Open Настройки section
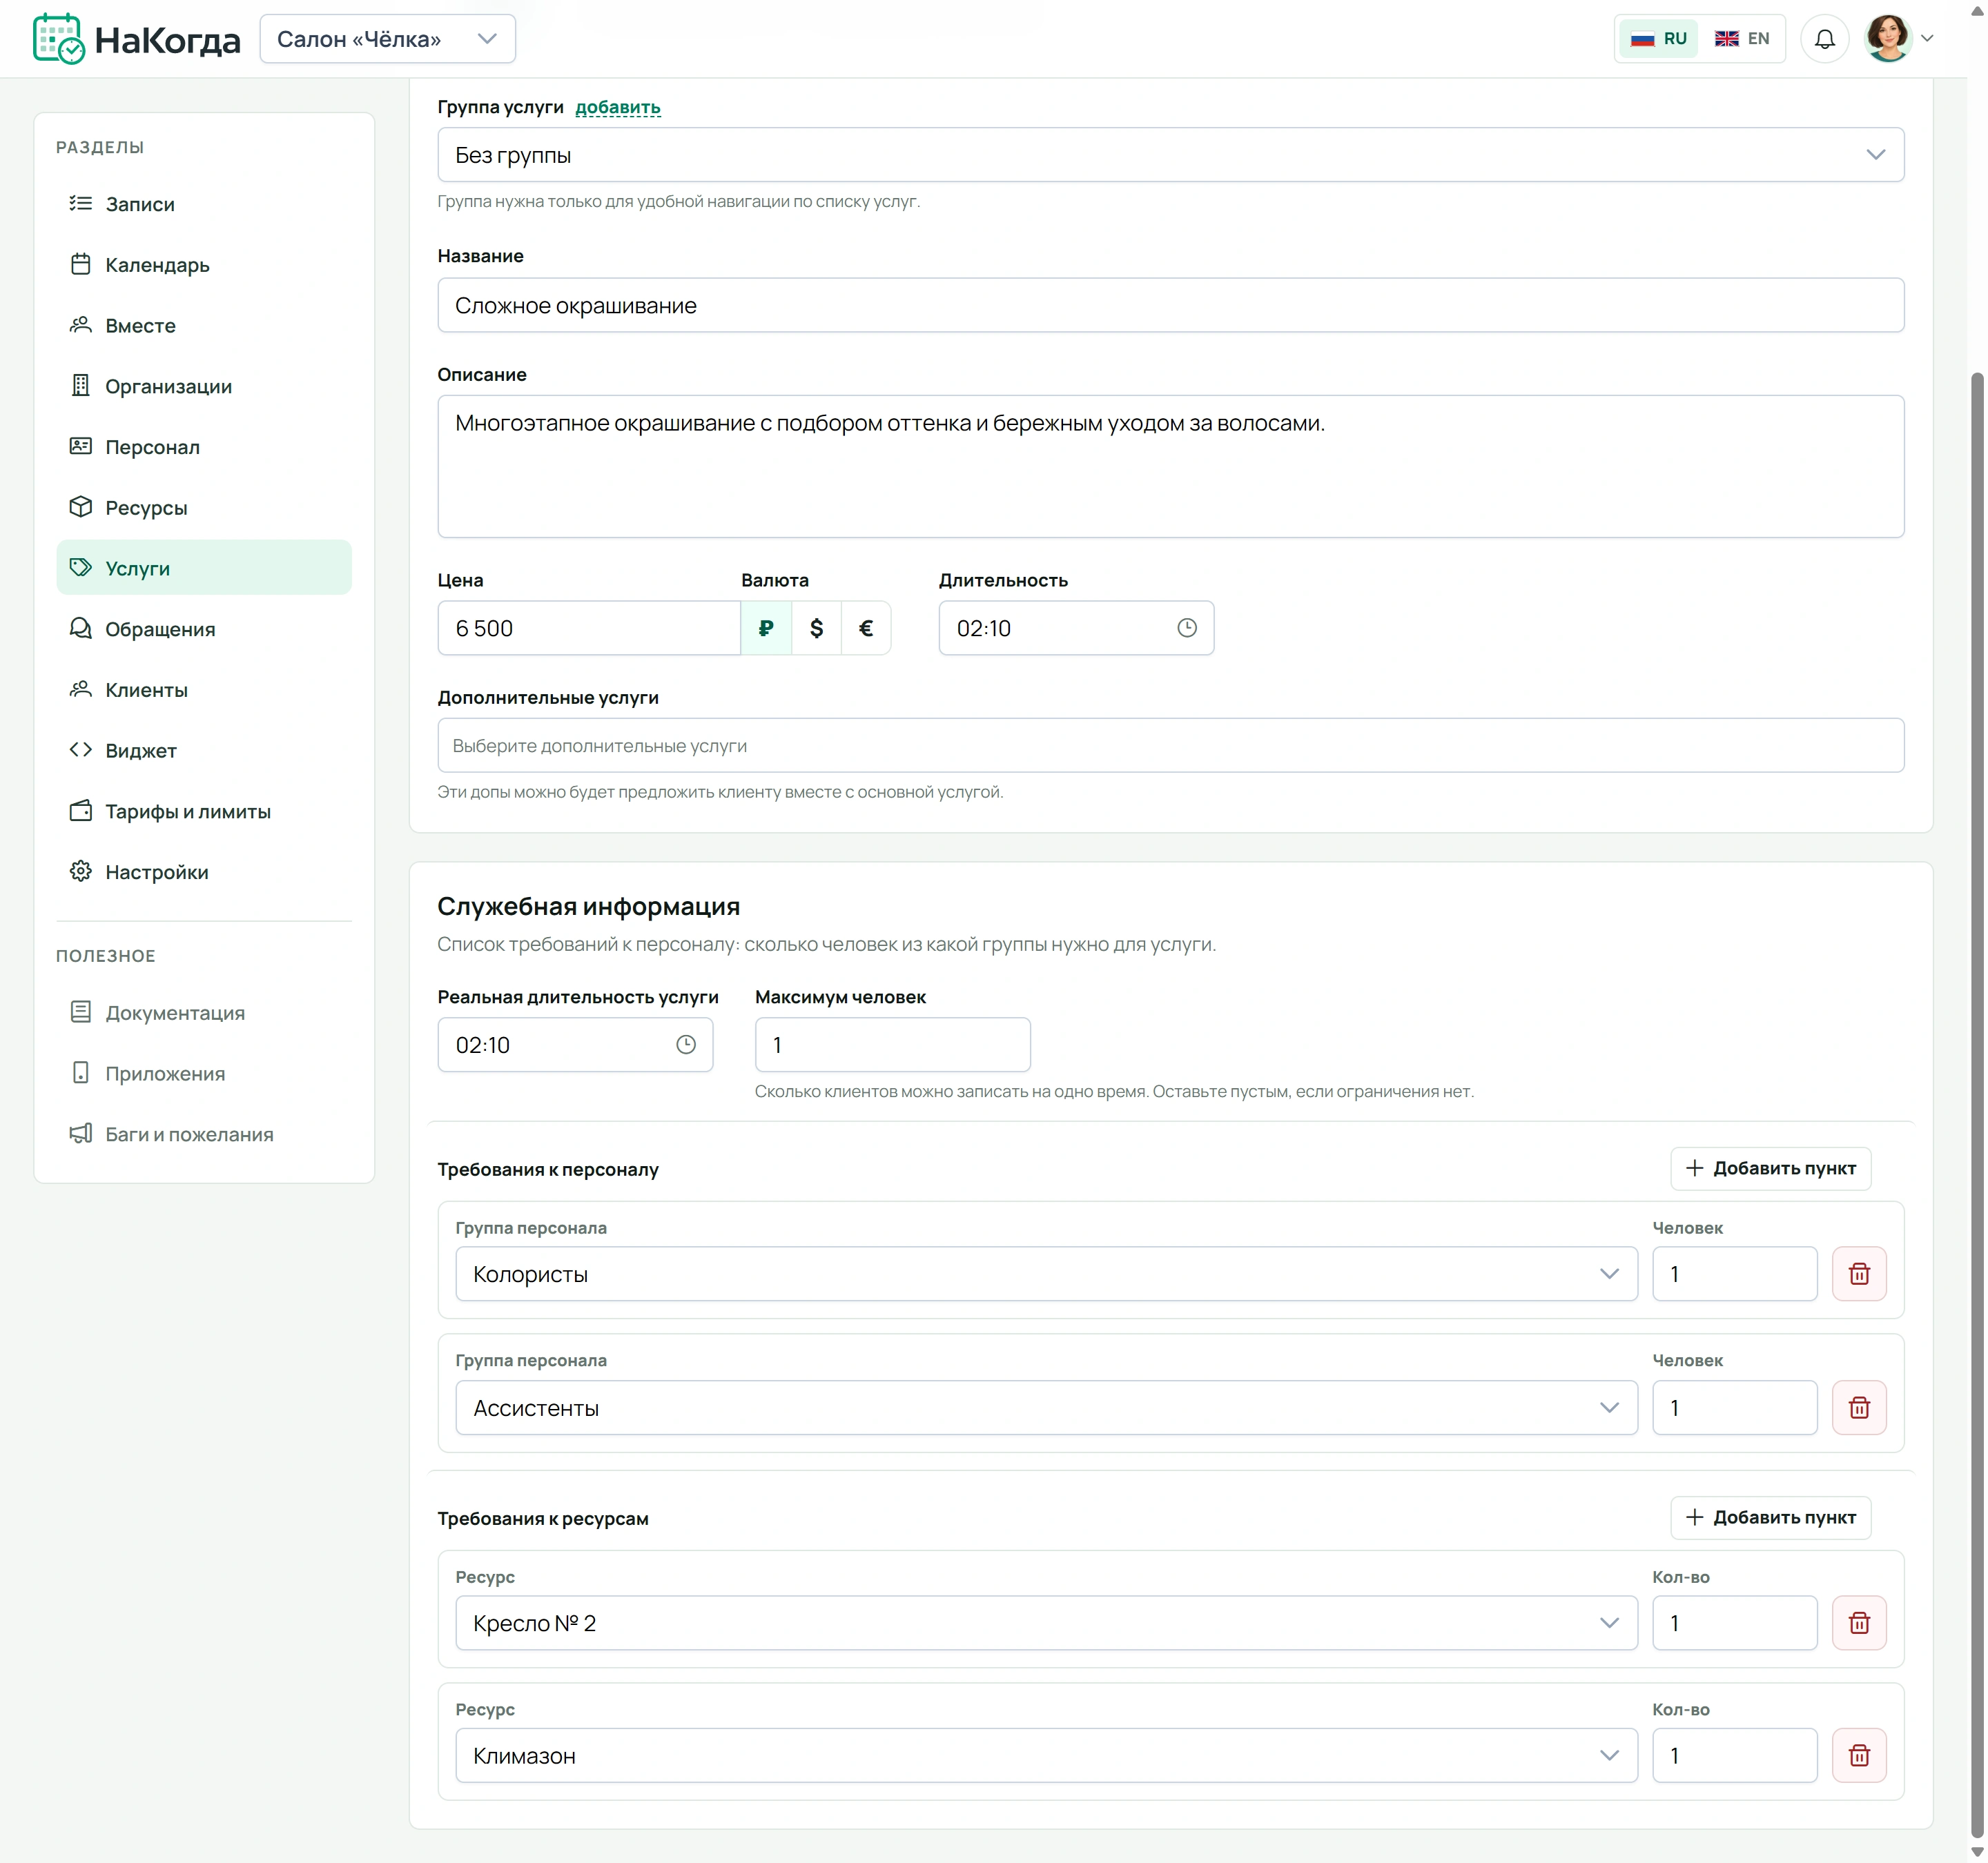 pos(204,871)
